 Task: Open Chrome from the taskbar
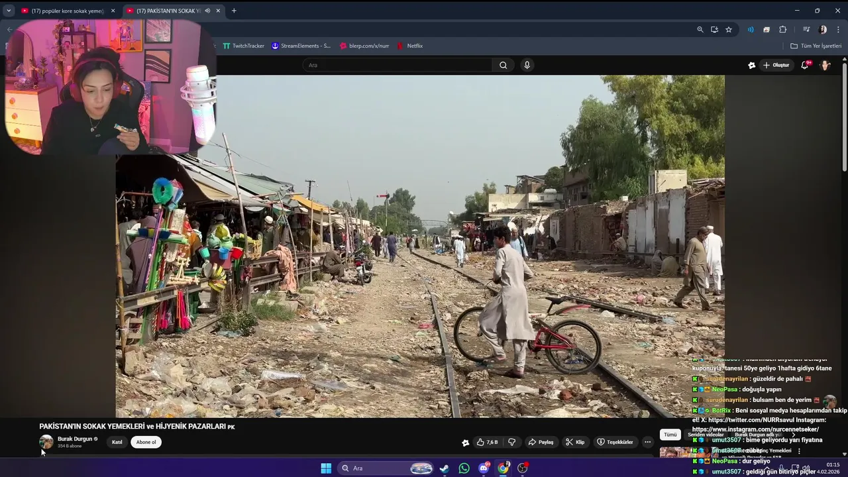[x=503, y=468]
